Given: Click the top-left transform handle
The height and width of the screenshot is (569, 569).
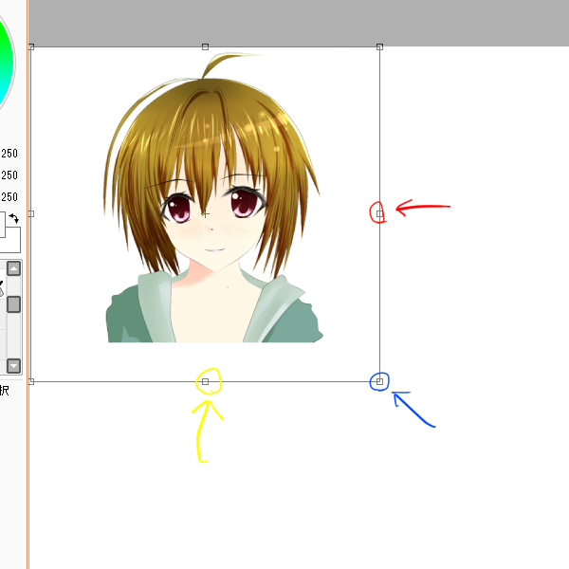Looking at the screenshot, I should pyautogui.click(x=31, y=46).
